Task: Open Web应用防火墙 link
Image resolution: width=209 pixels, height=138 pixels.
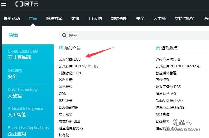Action: (x=168, y=59)
